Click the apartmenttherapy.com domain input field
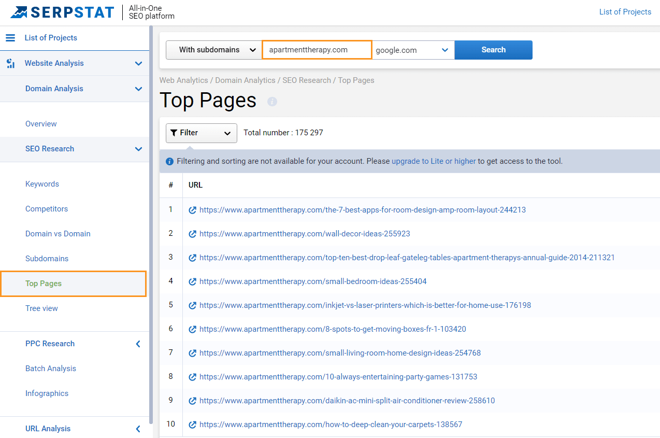This screenshot has height=438, width=660. 317,50
